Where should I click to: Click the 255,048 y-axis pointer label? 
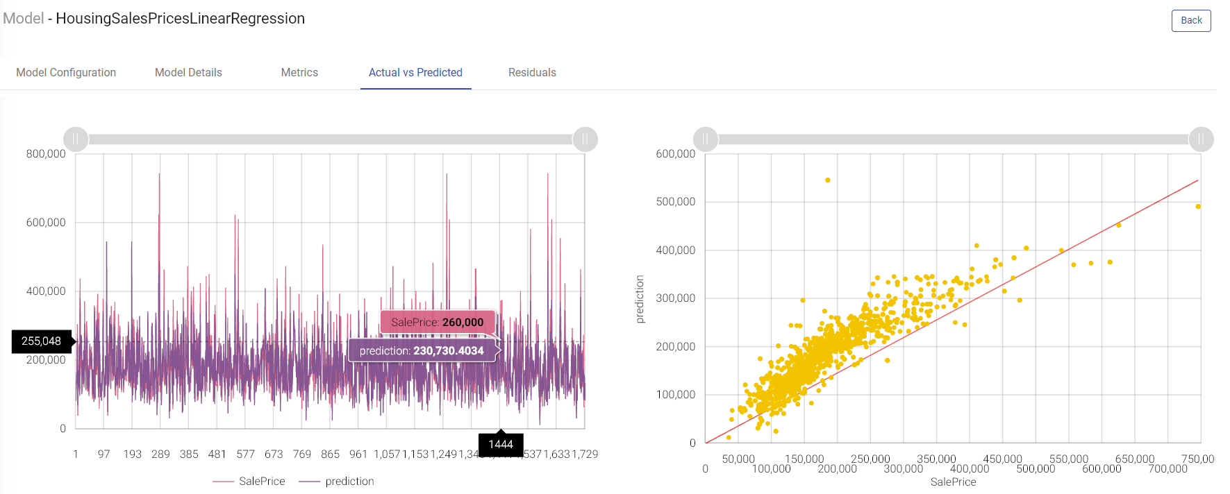42,341
